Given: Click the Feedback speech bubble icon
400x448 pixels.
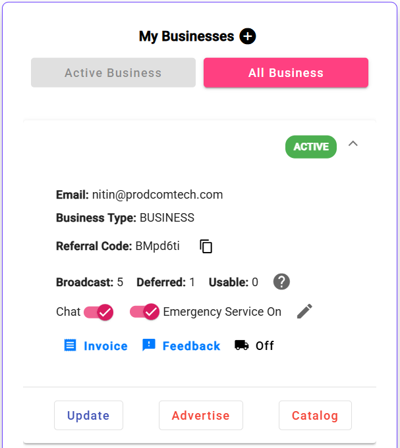Looking at the screenshot, I should 149,345.
